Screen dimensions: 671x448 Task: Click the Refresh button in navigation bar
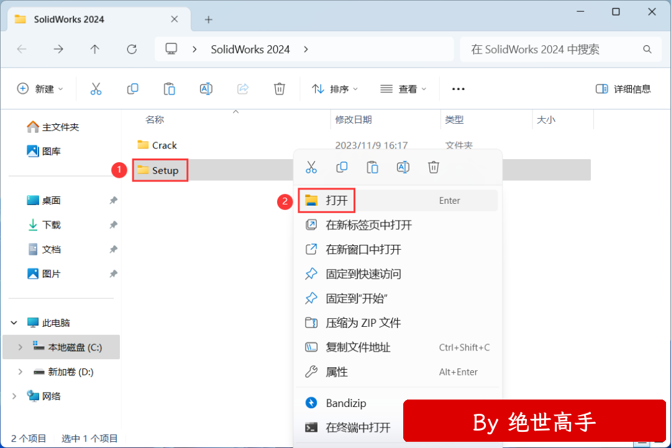pyautogui.click(x=131, y=49)
